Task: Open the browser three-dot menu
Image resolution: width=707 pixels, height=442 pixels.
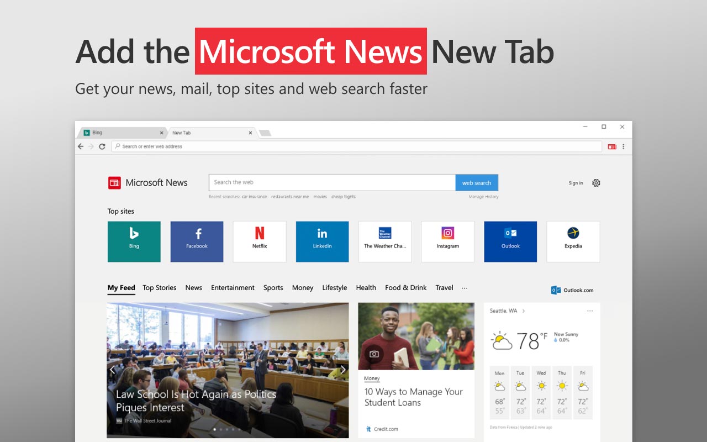Action: (624, 146)
